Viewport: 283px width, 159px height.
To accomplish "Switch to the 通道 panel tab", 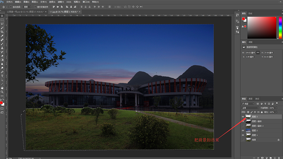I will [x=250, y=98].
